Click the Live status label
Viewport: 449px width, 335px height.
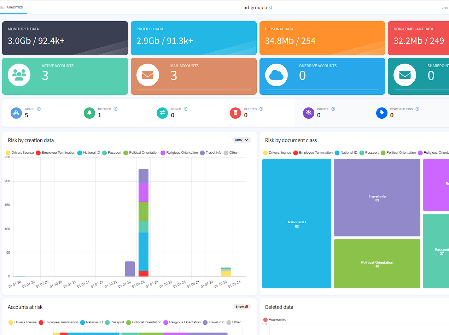(445, 7)
